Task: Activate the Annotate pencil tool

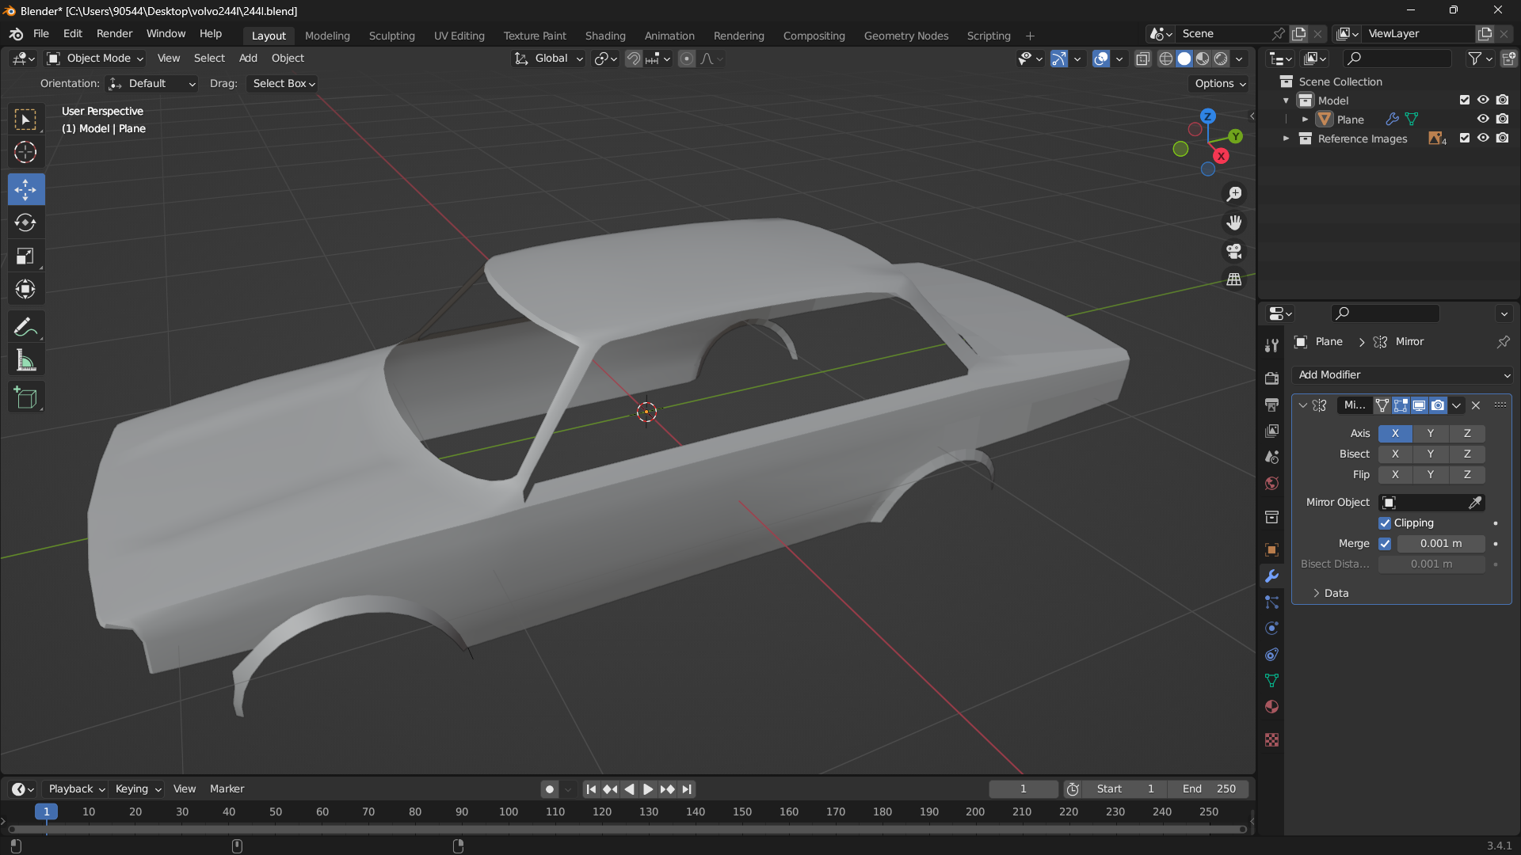Action: [x=25, y=327]
